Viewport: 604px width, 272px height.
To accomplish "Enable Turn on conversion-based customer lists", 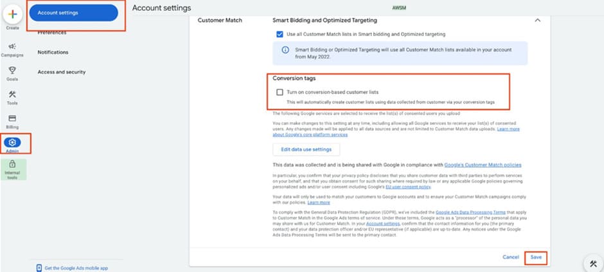I will tap(280, 92).
